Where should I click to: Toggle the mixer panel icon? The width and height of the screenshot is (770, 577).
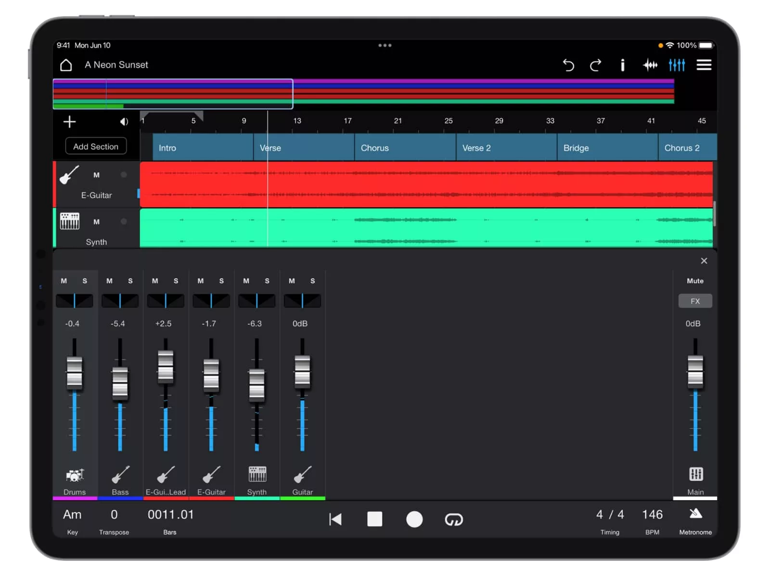(x=677, y=65)
